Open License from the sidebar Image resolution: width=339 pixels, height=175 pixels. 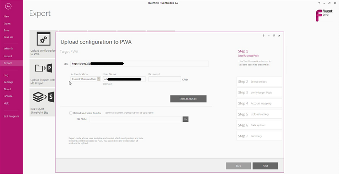[8, 96]
